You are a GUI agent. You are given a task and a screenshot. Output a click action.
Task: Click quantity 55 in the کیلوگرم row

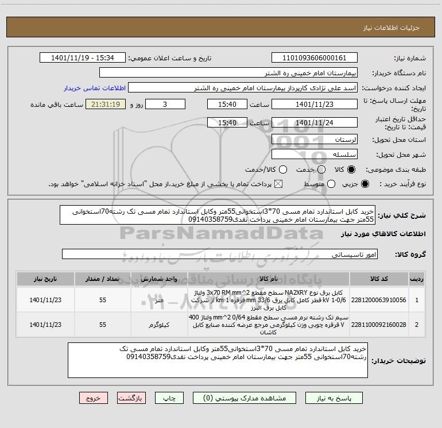[103, 325]
